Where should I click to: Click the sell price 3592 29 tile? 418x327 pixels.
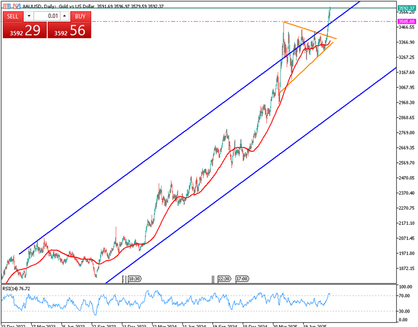pos(25,31)
